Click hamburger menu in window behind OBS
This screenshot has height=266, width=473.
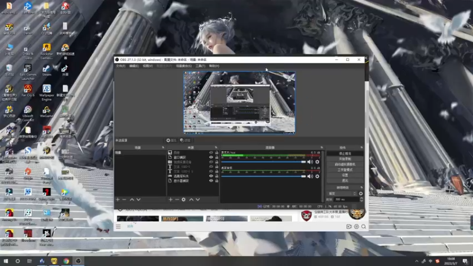click(118, 226)
